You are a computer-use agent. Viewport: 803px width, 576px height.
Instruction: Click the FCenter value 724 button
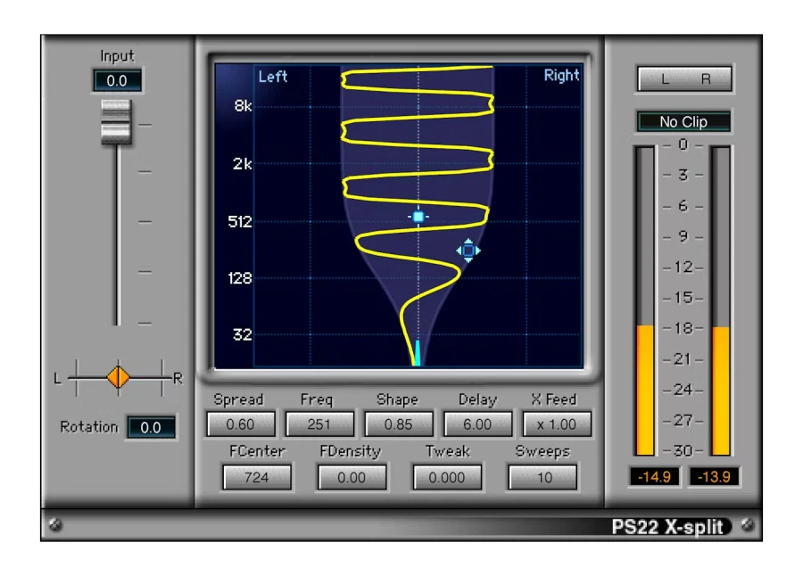257,477
